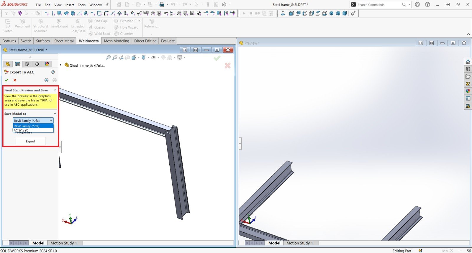Screen dimensions: 472x253
Task: Cancel Export To AEC with the red X
Action: pyautogui.click(x=15, y=80)
